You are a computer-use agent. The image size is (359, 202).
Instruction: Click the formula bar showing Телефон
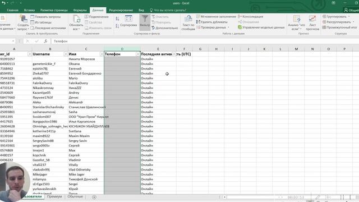point(205,41)
